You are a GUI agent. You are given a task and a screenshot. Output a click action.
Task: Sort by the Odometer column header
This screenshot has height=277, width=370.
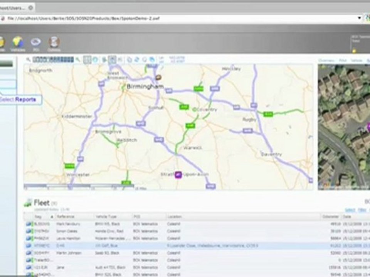click(331, 217)
